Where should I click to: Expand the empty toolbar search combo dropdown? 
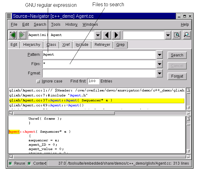pyautogui.click(x=168, y=35)
